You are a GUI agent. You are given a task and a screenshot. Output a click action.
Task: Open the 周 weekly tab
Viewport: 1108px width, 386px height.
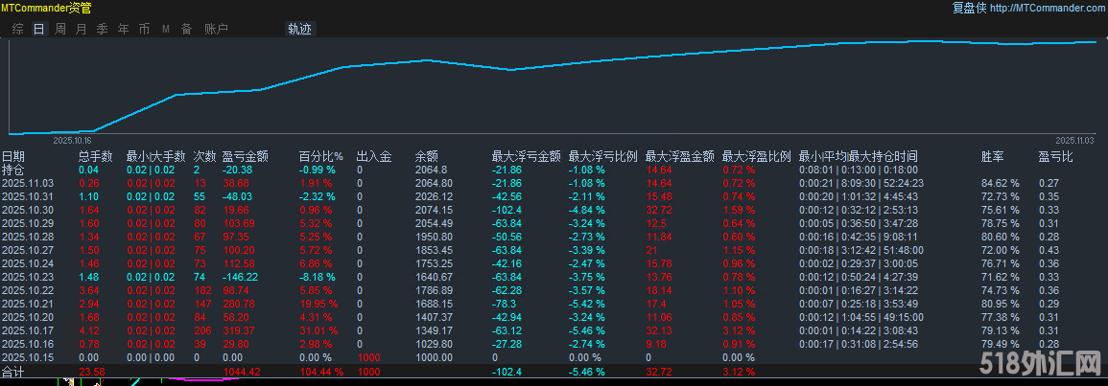[60, 29]
